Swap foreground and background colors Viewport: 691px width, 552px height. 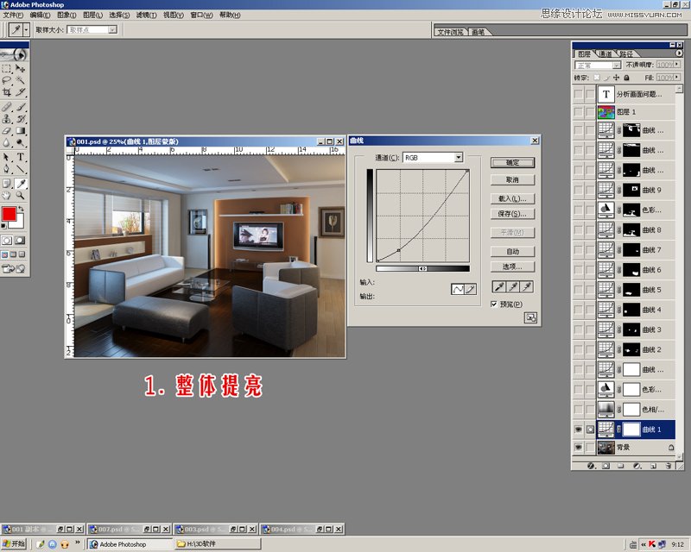pyautogui.click(x=21, y=209)
